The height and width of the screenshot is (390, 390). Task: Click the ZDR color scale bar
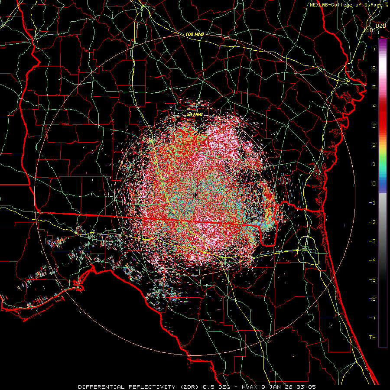pos(383,193)
